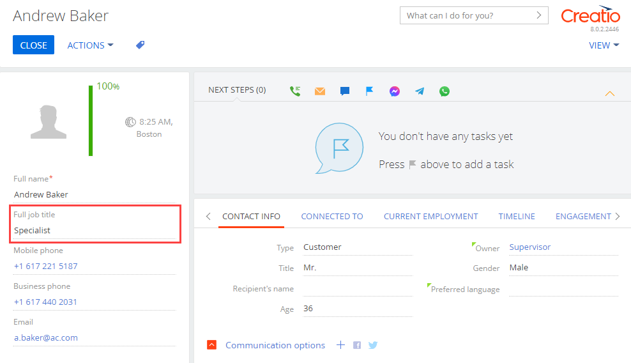Click the Telegram icon
This screenshot has width=631, height=363.
(420, 91)
